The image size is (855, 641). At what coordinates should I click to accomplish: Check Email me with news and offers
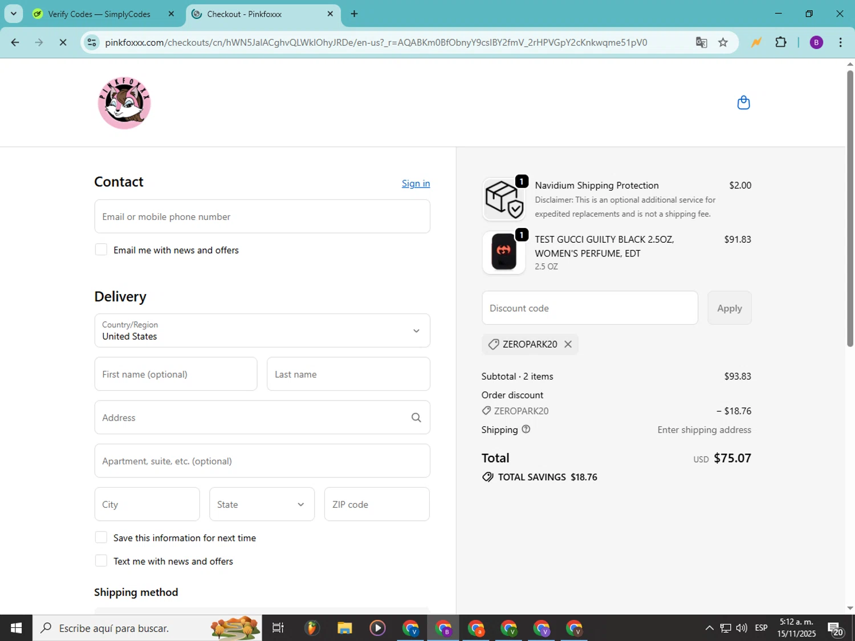pos(101,250)
